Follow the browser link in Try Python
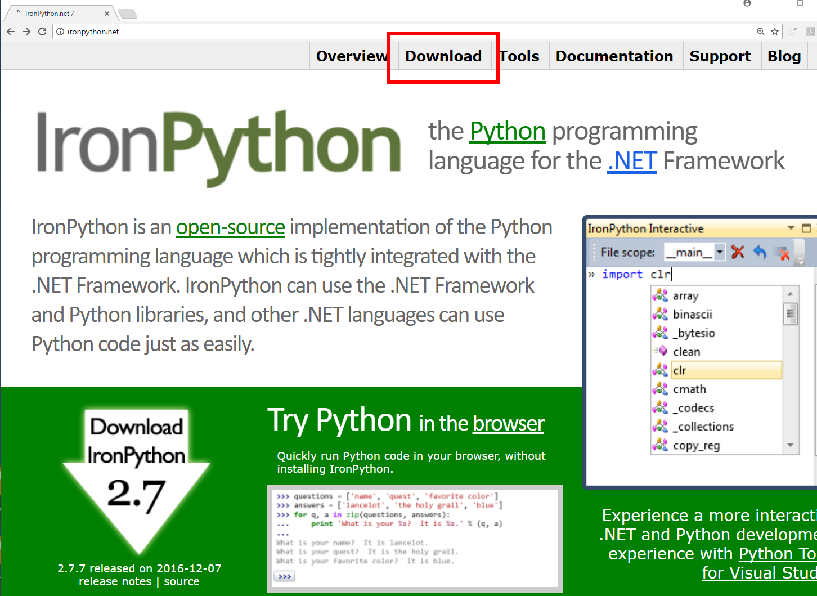 509,424
